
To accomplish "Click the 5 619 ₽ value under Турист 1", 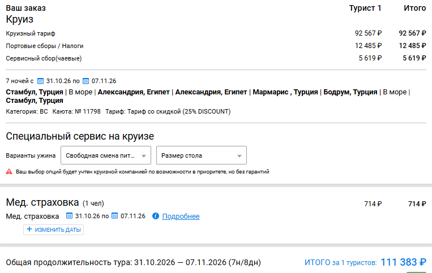I will click(370, 58).
